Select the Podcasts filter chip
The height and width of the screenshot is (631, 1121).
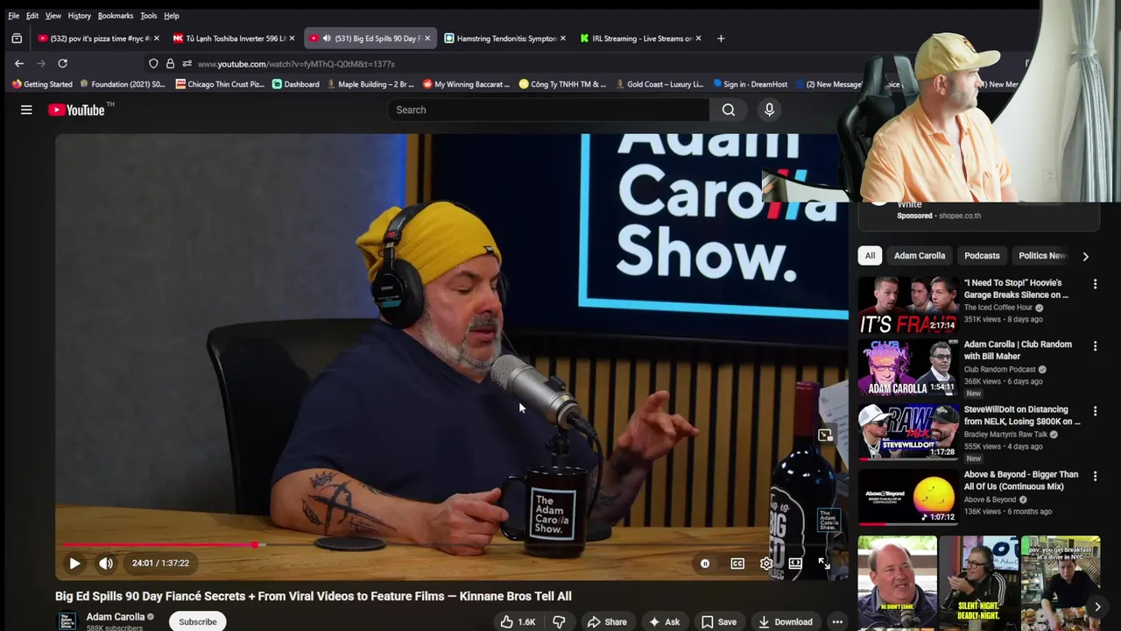[x=982, y=256]
